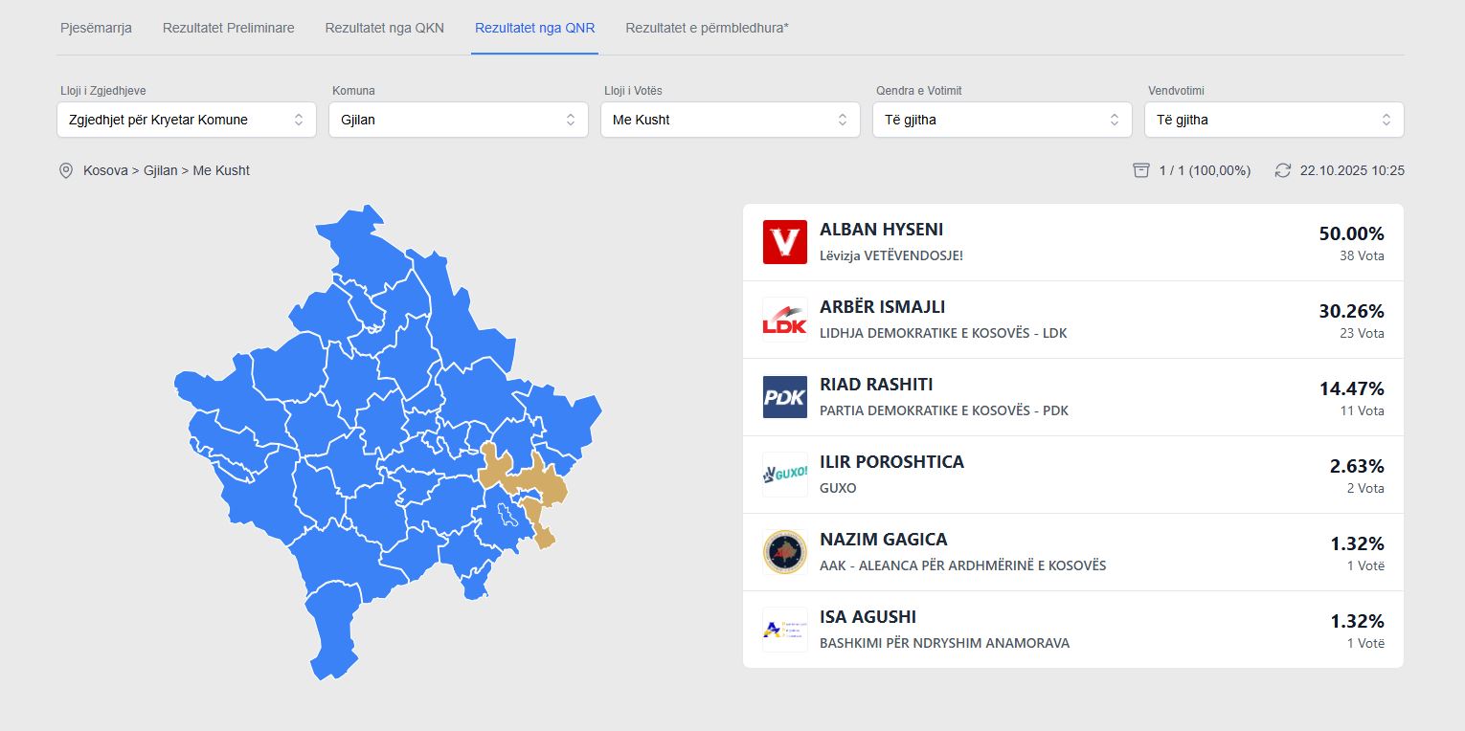Expand the Qendra e Votimit dropdown
Viewport: 1465px width, 731px height.
pos(1003,120)
